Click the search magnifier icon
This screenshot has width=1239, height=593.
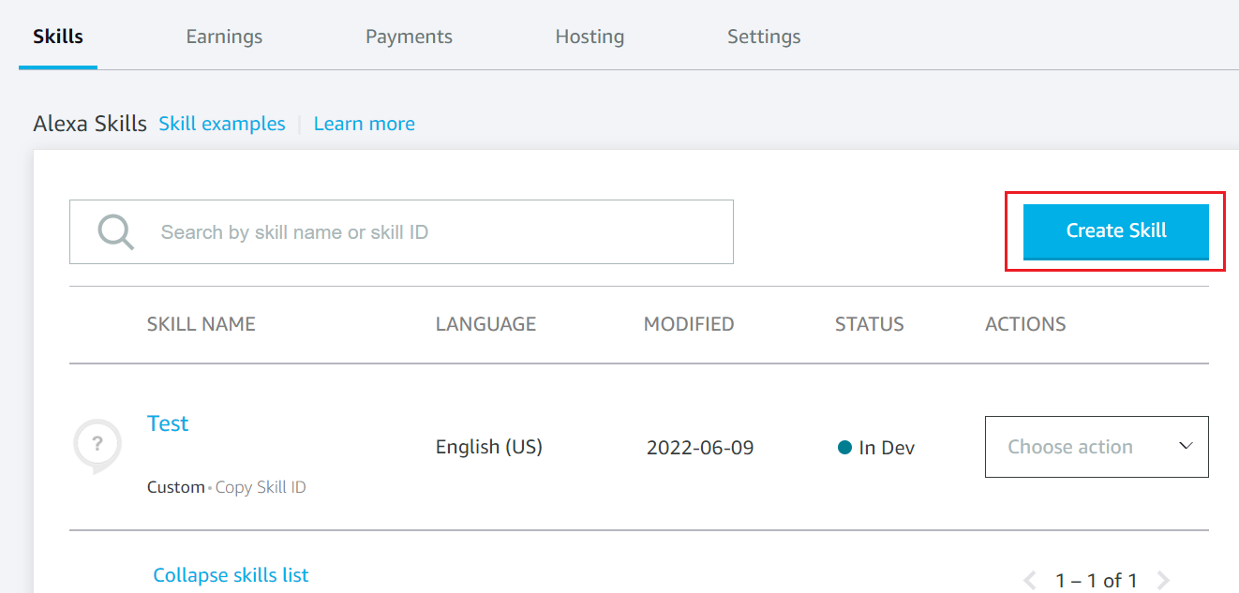117,232
